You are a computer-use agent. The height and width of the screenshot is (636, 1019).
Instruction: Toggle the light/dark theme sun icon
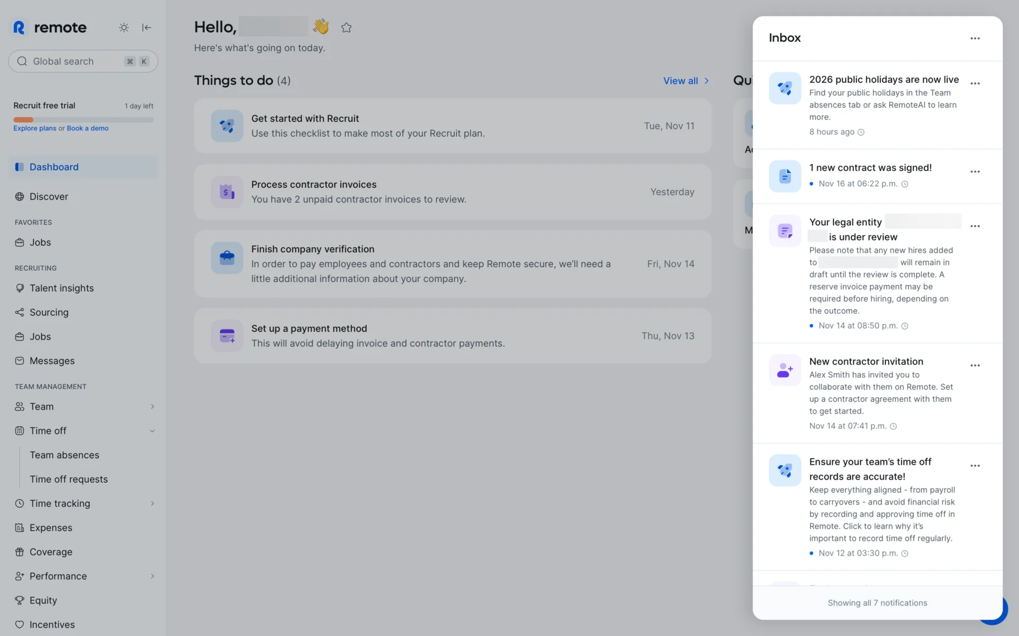coord(124,28)
